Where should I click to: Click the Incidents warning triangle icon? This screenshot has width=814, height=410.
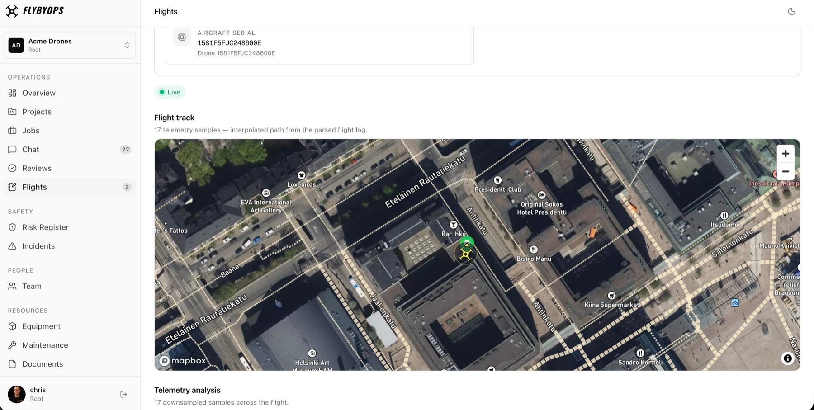pos(12,246)
